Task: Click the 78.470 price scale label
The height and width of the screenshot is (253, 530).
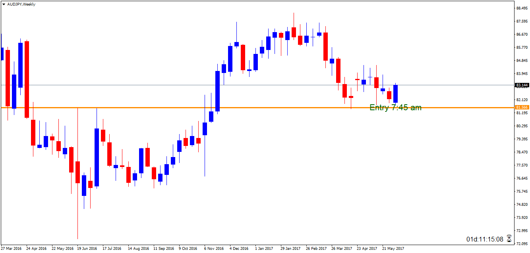Action: (x=522, y=152)
